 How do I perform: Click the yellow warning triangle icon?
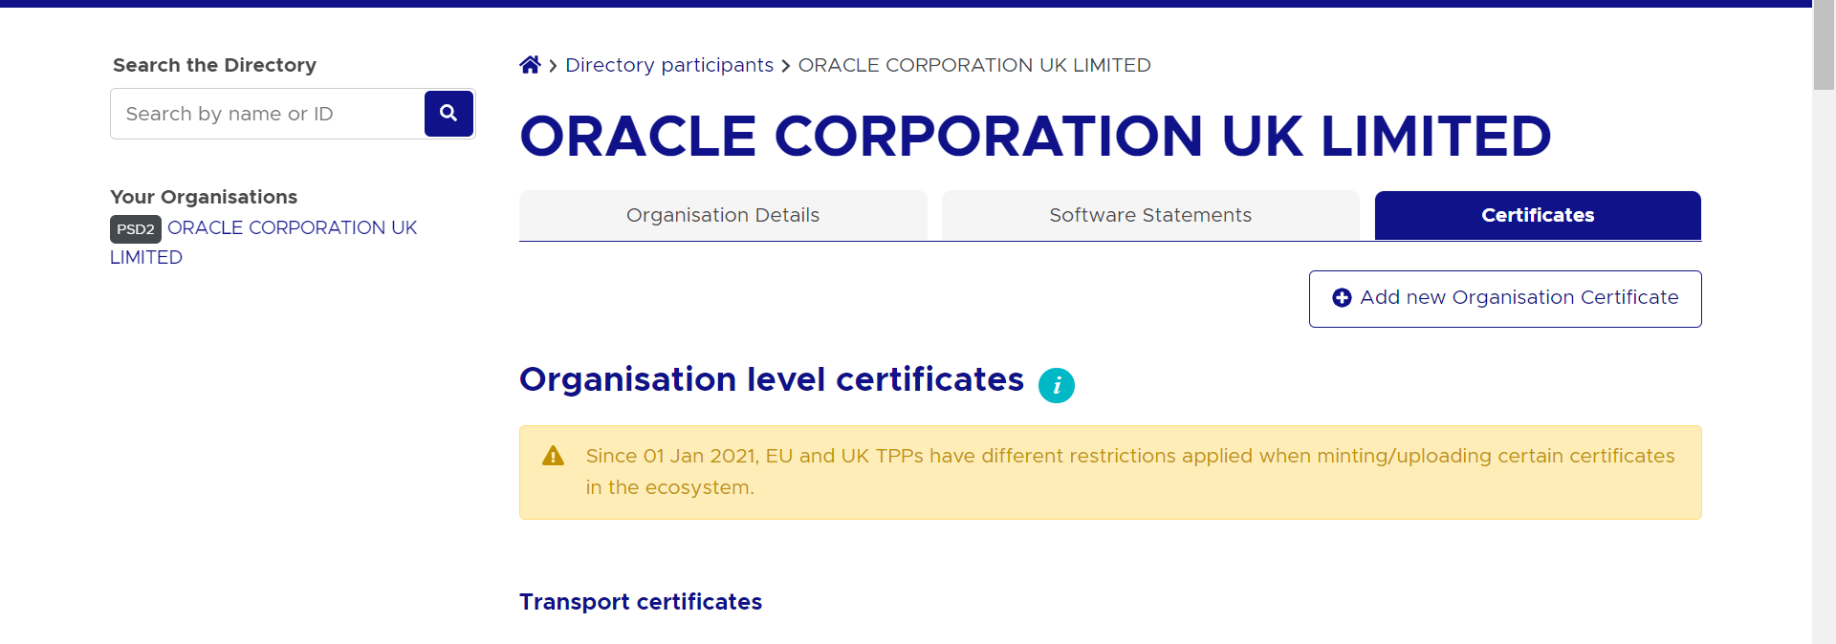click(x=553, y=456)
